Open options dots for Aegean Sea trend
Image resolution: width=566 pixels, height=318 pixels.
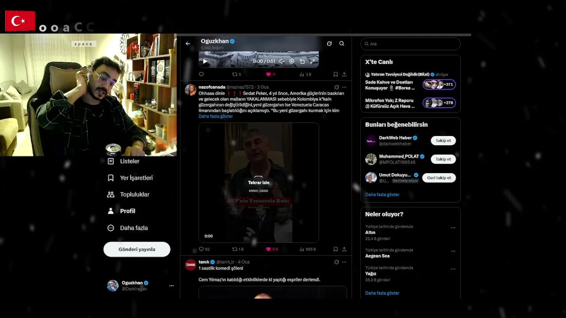click(453, 251)
